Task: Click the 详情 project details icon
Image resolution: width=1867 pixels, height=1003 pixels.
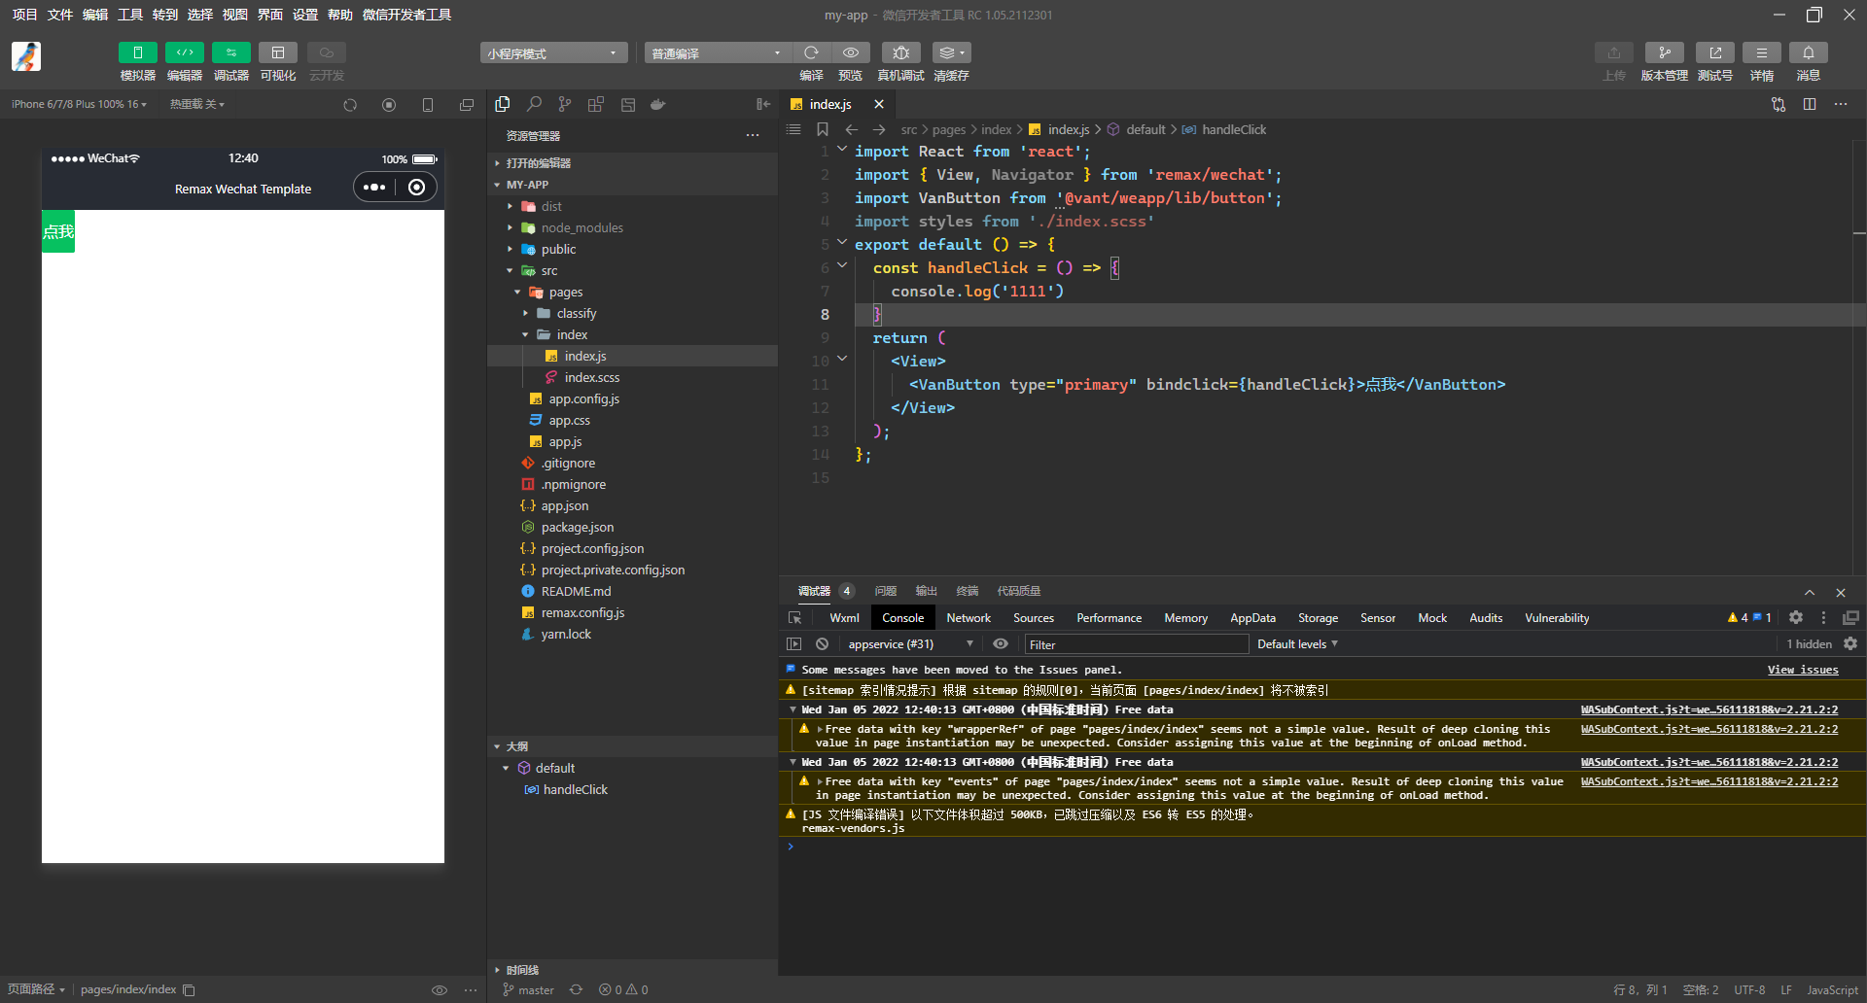Action: [x=1763, y=52]
